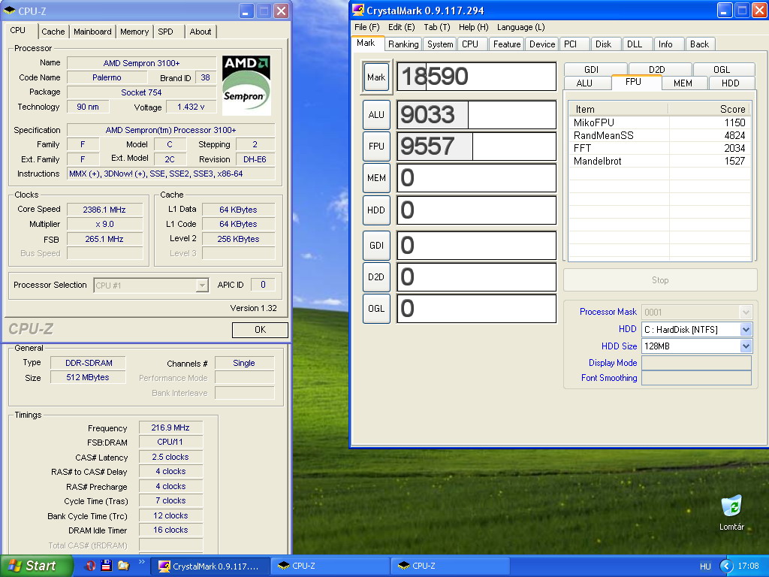Open HDD Size 128MB dropdown

pyautogui.click(x=696, y=346)
